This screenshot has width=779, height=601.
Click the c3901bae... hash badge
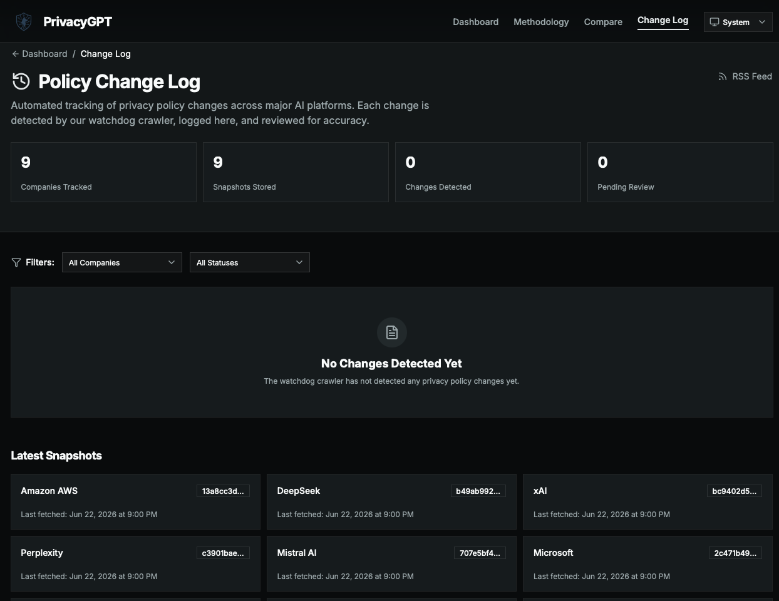pos(223,553)
